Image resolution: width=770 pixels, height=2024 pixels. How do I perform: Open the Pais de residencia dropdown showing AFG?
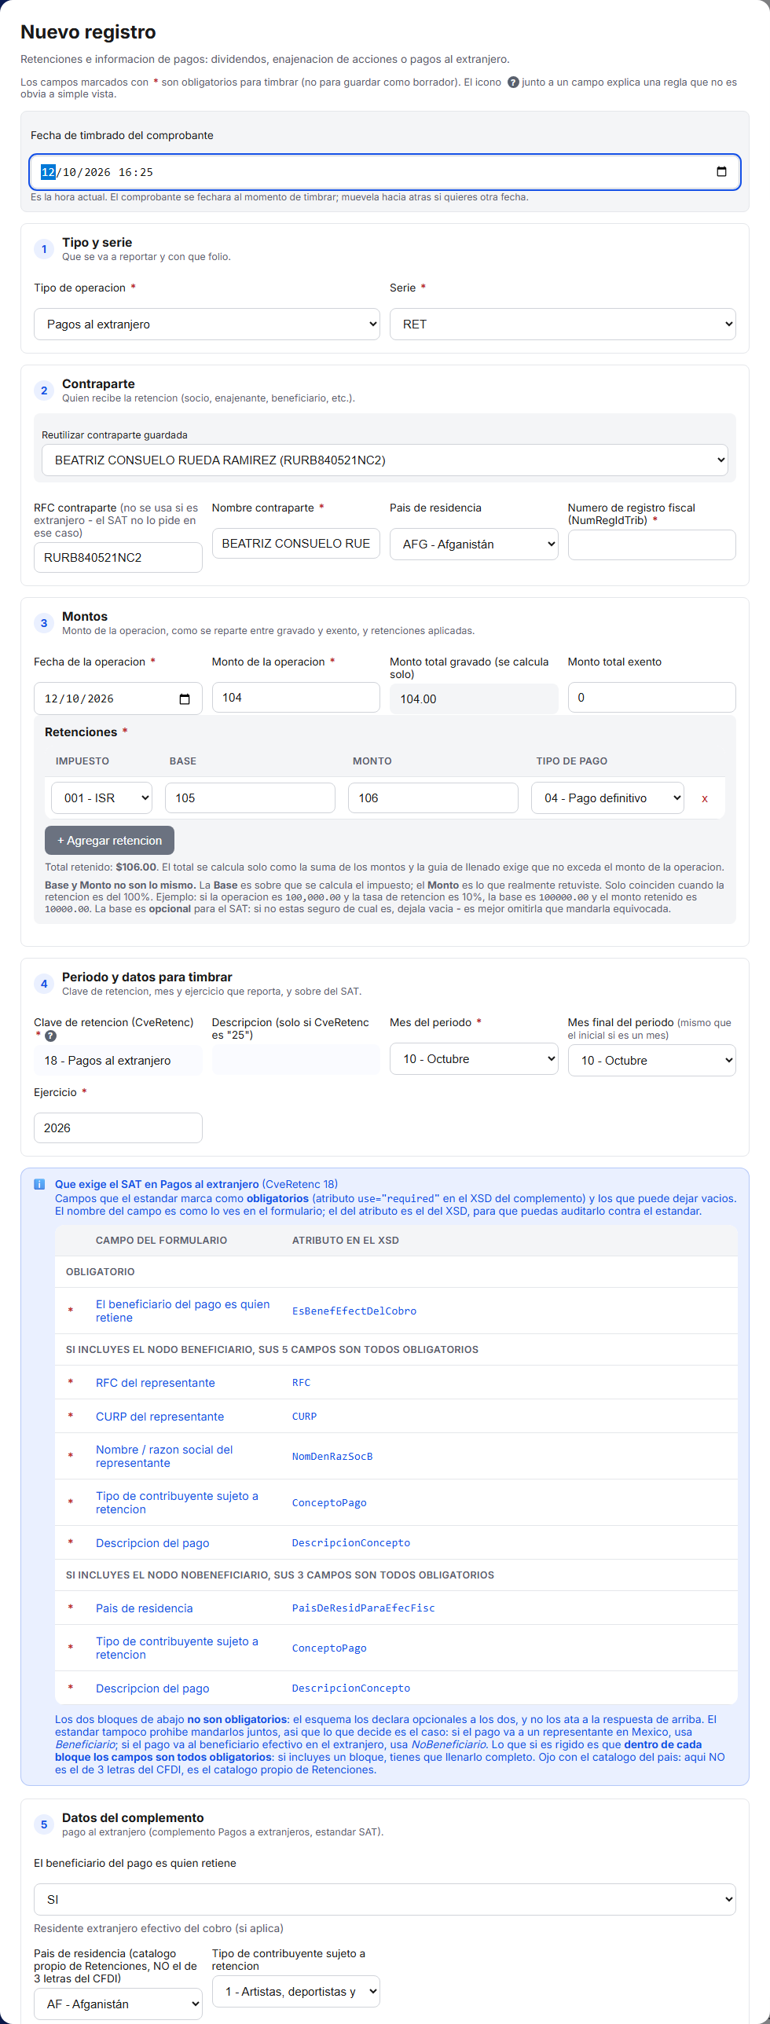(x=474, y=544)
